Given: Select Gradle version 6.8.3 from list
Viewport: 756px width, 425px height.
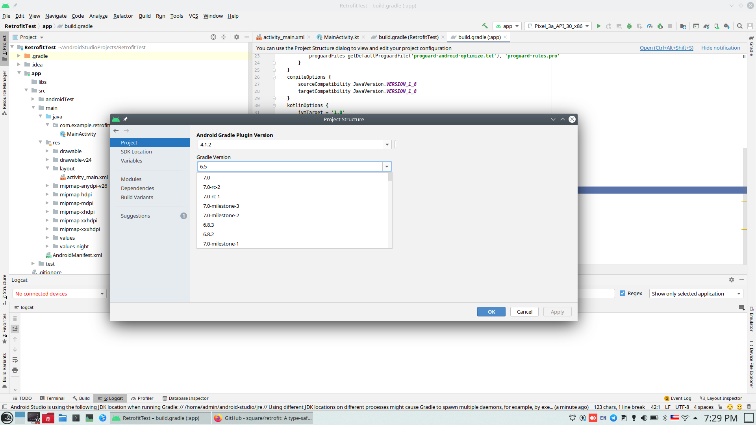Looking at the screenshot, I should tap(209, 225).
